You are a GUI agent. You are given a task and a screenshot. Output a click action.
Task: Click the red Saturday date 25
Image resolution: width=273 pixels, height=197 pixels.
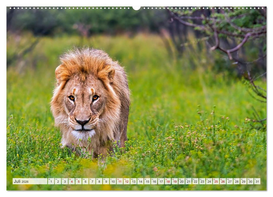216,181
